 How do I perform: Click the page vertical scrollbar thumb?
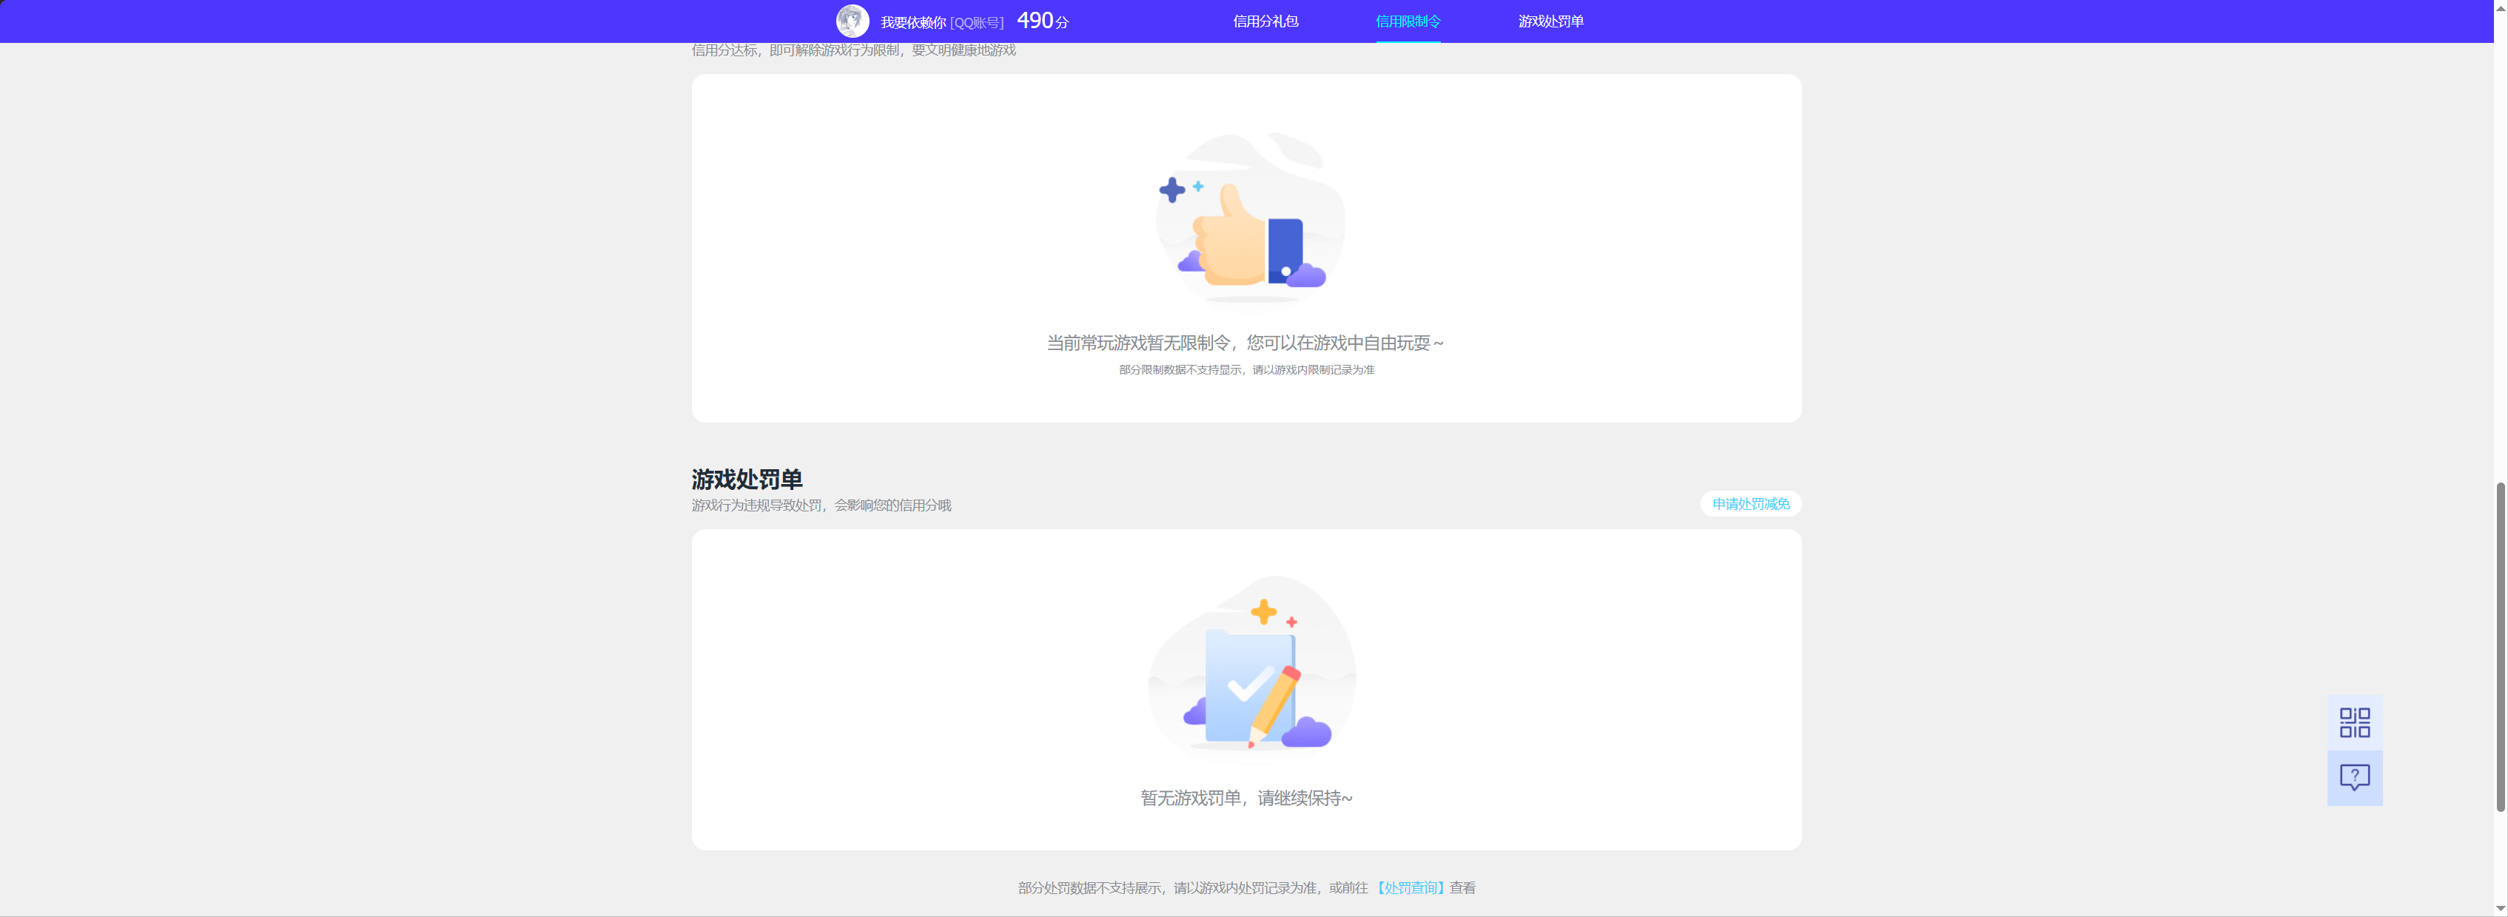click(2500, 646)
